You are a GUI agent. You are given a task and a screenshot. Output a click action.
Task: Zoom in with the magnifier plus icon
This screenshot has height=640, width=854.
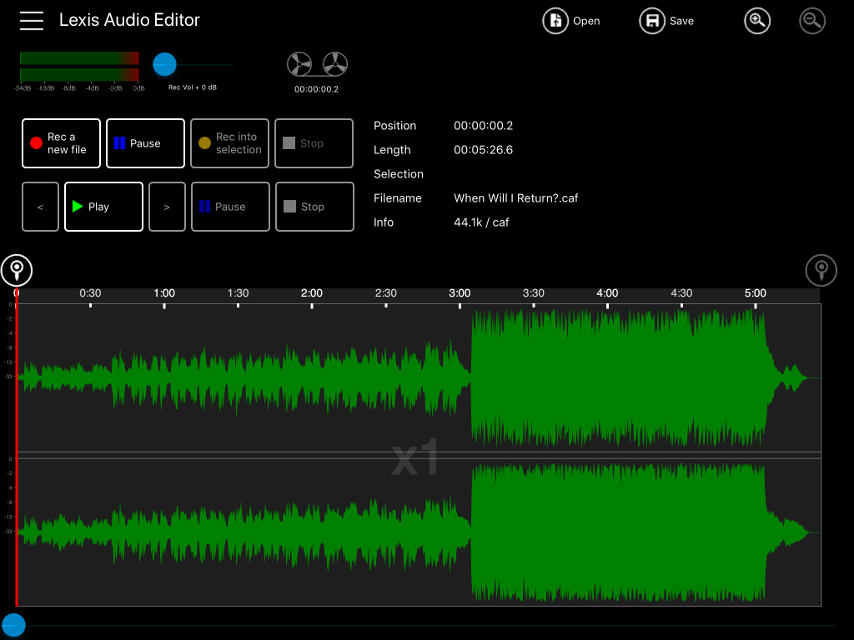(x=757, y=21)
